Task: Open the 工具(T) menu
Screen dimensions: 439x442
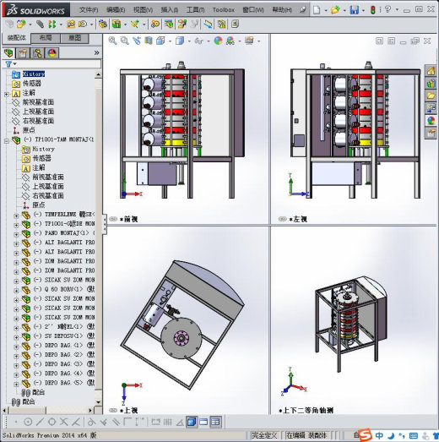Action: point(195,10)
